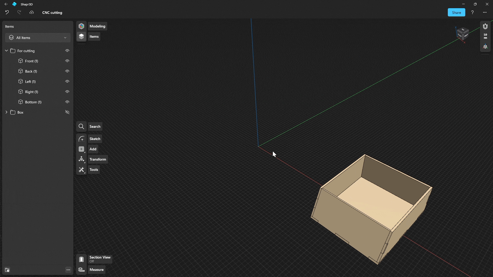Click the For cutting folder icon
493x277 pixels.
pyautogui.click(x=13, y=51)
